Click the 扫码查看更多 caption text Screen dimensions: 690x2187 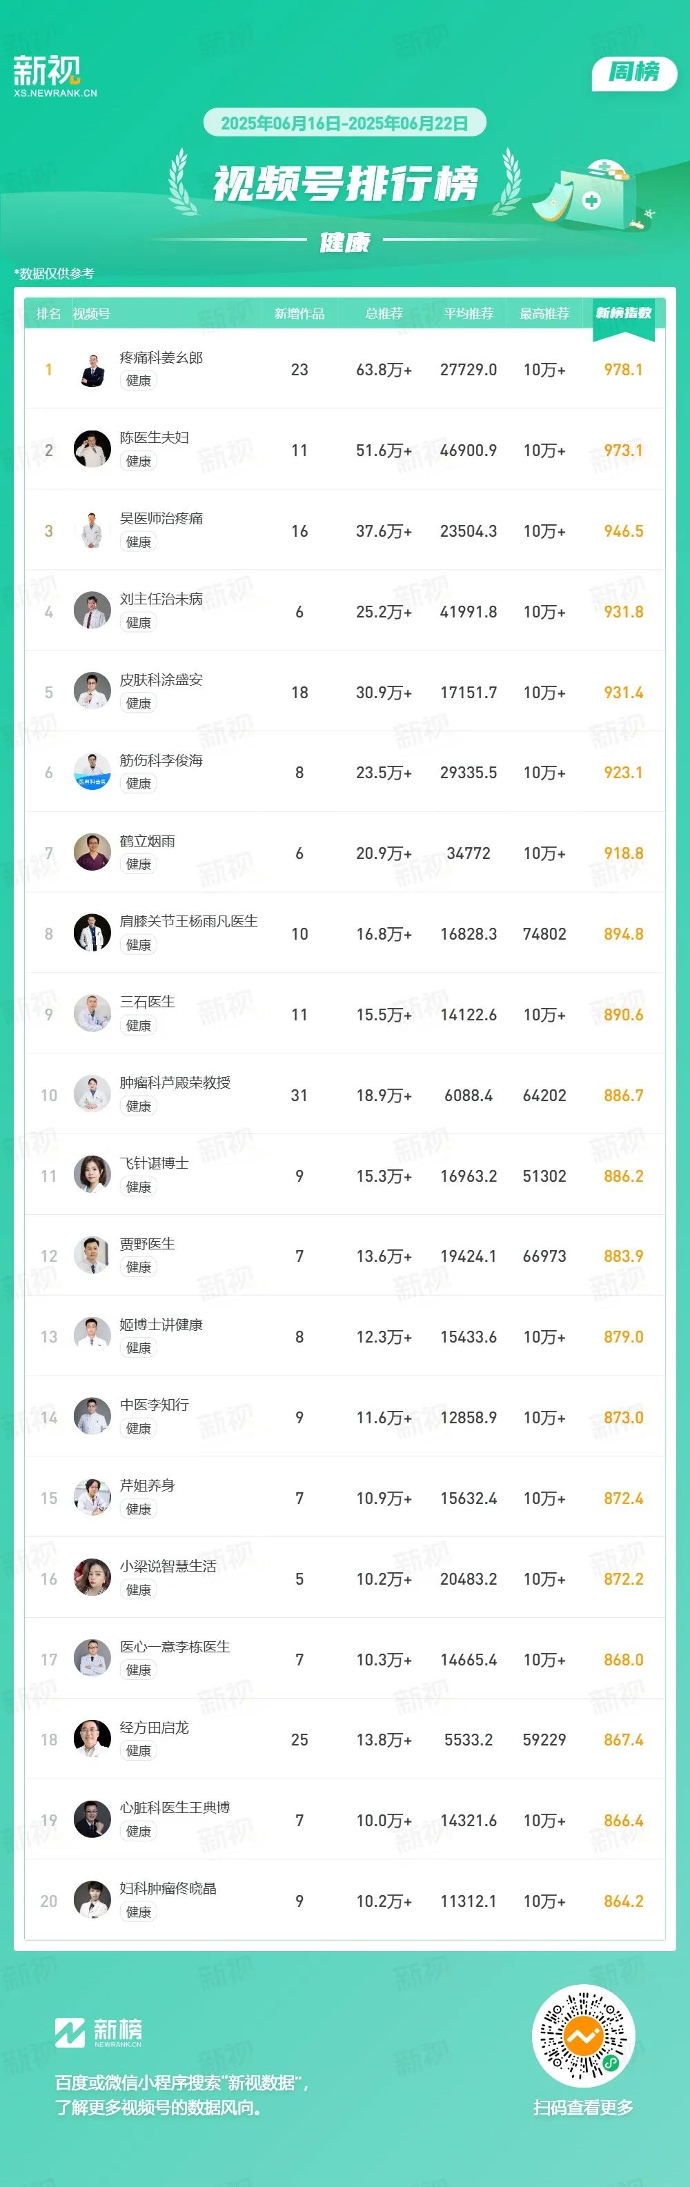(x=583, y=2107)
